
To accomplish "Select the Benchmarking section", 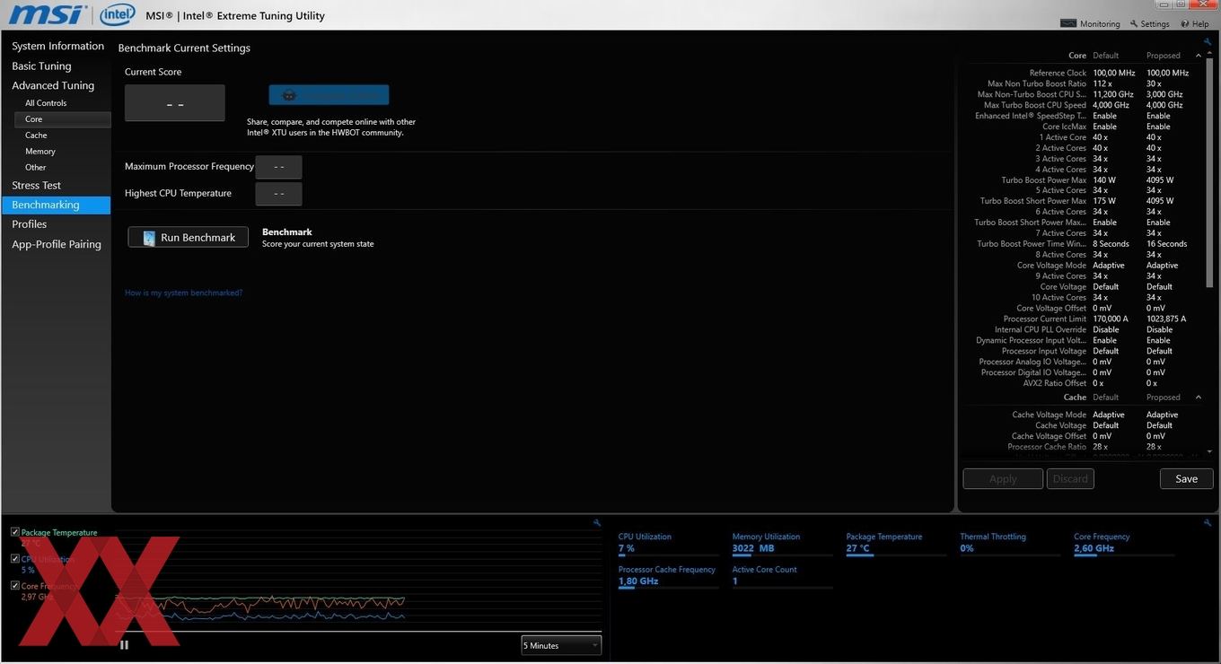I will click(56, 205).
